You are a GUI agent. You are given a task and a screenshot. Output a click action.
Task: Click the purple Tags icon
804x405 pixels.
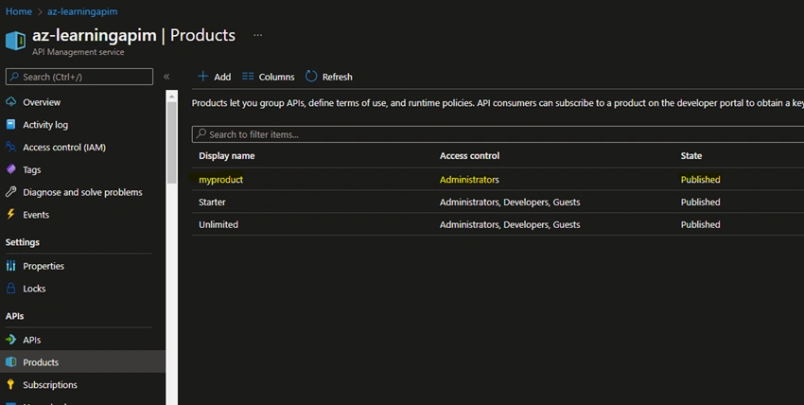pyautogui.click(x=10, y=169)
